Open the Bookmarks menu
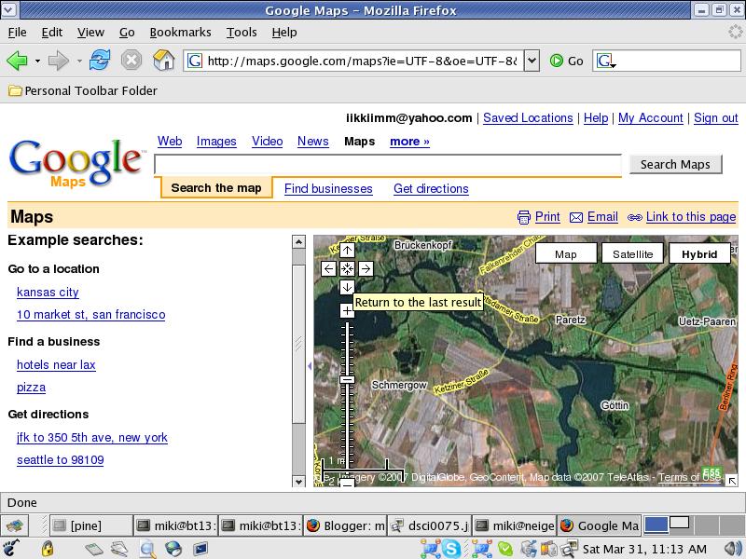 pyautogui.click(x=180, y=32)
